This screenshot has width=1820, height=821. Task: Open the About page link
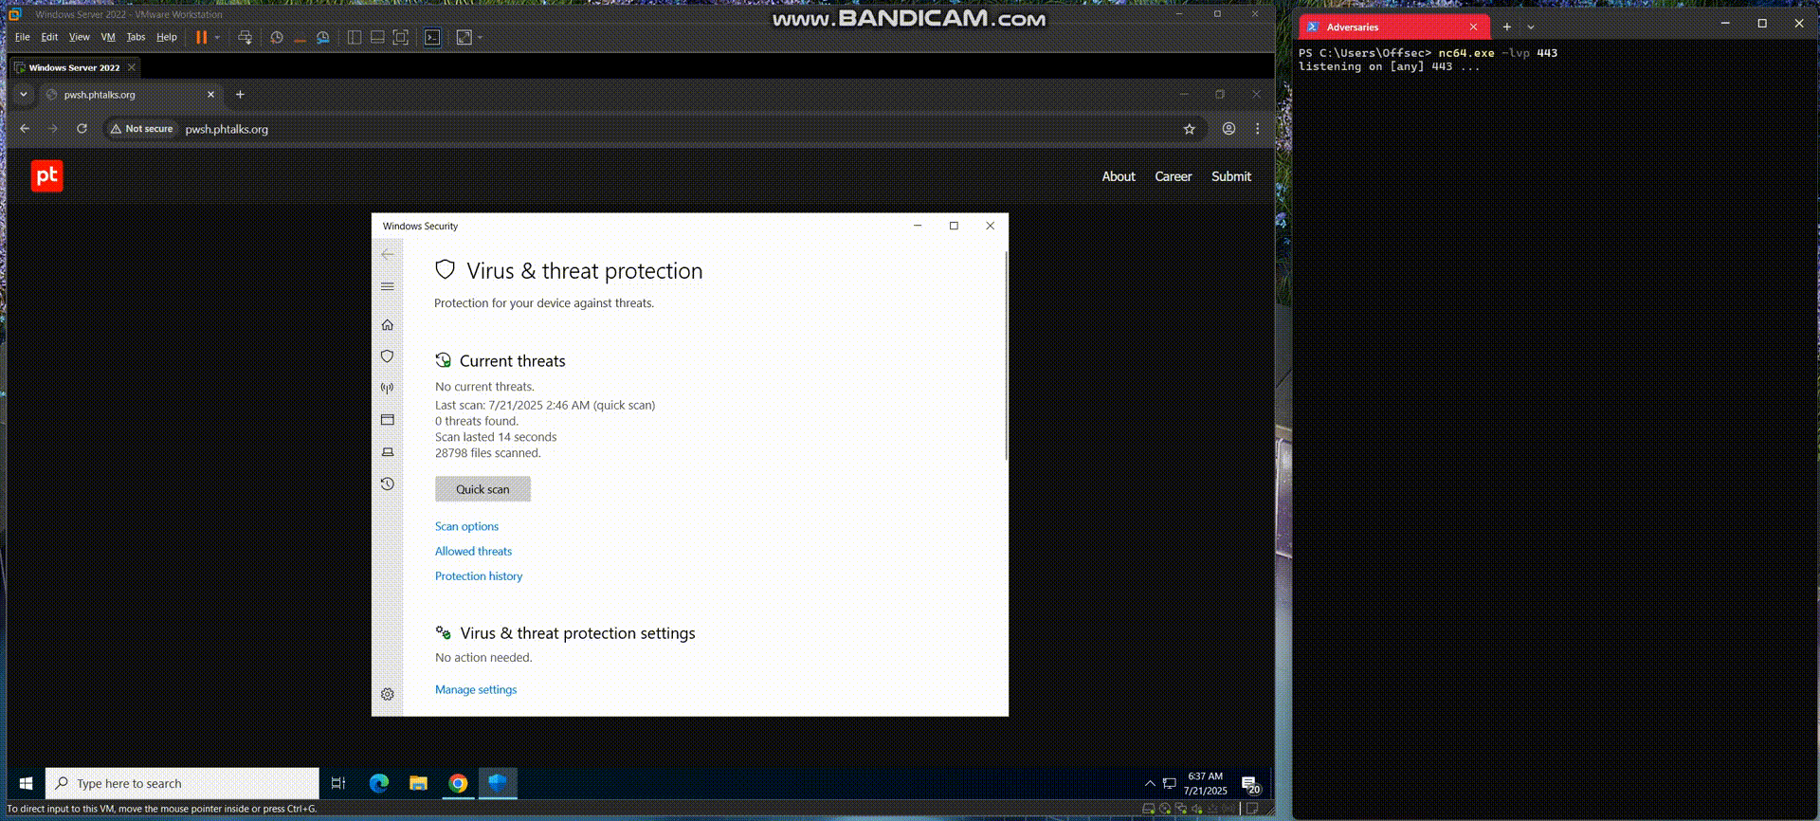(x=1119, y=176)
